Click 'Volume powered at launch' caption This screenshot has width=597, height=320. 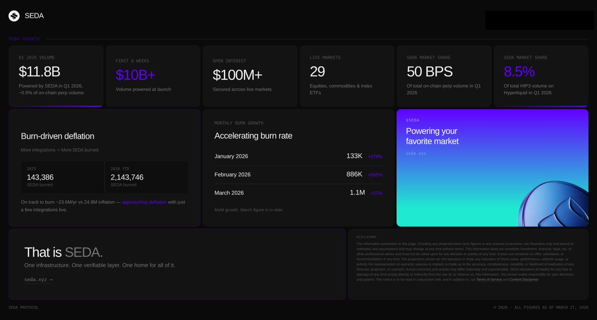[x=143, y=89]
